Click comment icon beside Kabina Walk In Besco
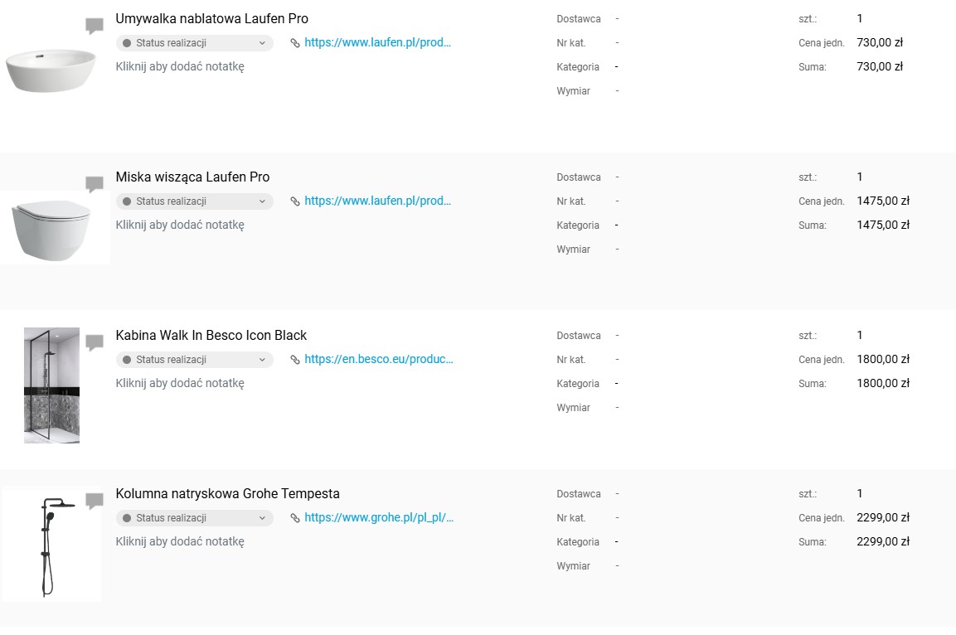 point(95,342)
